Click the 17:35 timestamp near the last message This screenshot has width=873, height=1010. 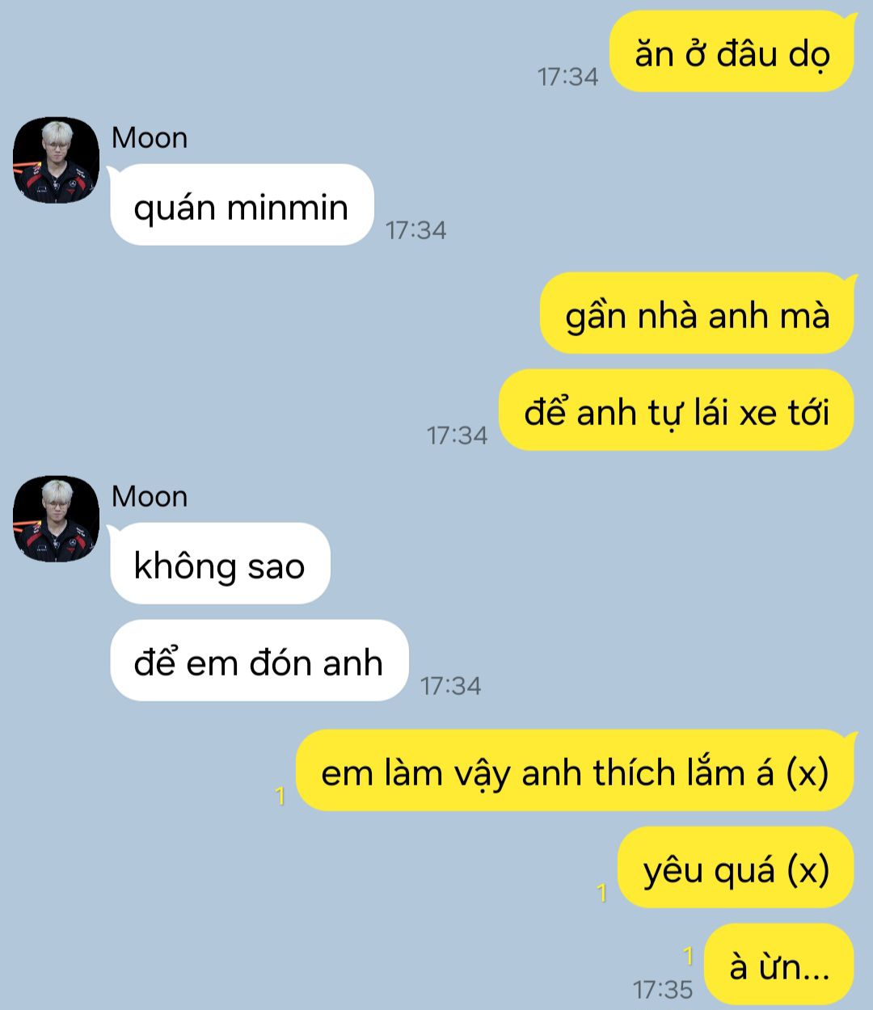(663, 989)
